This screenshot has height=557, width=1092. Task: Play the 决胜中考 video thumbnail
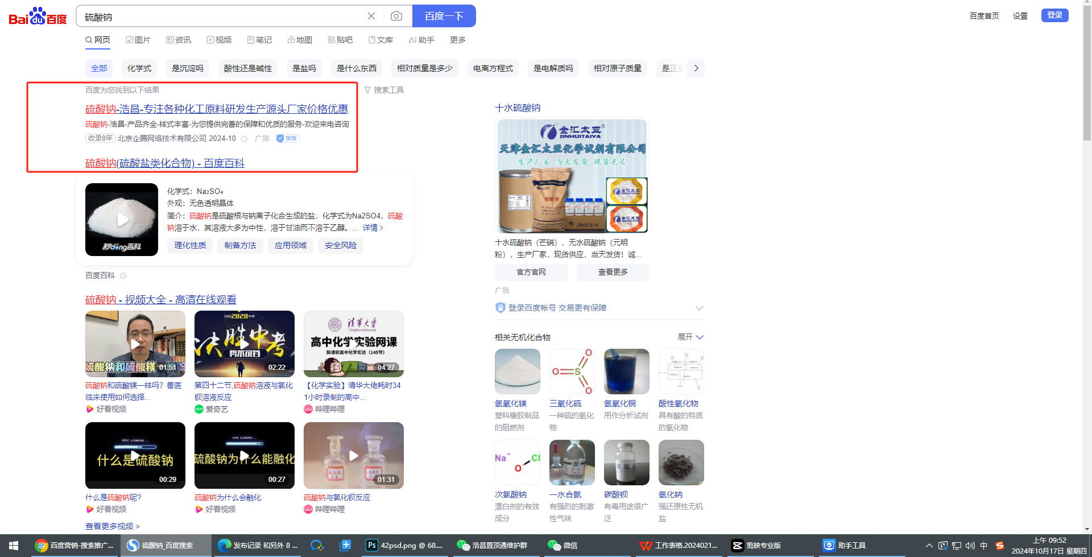(x=245, y=344)
